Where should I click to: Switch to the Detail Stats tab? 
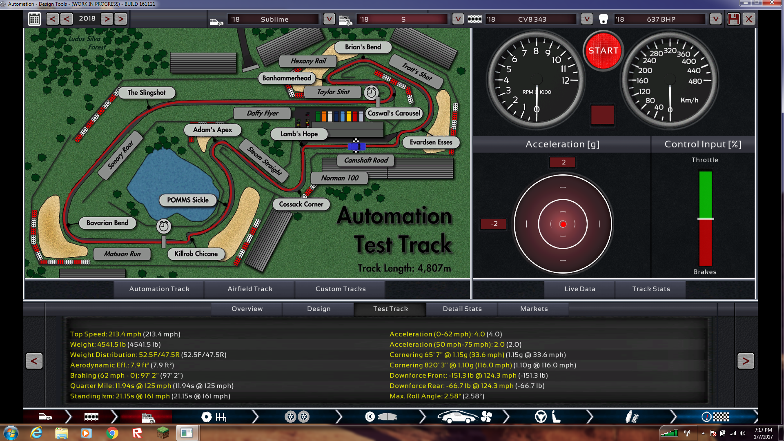[x=462, y=309]
